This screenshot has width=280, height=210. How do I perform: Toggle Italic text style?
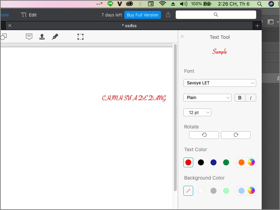pyautogui.click(x=251, y=98)
